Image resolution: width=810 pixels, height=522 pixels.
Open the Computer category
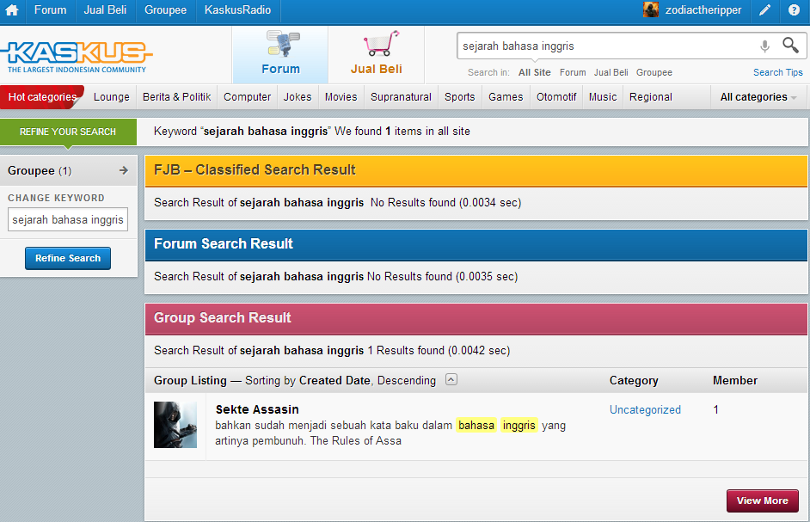(x=247, y=97)
